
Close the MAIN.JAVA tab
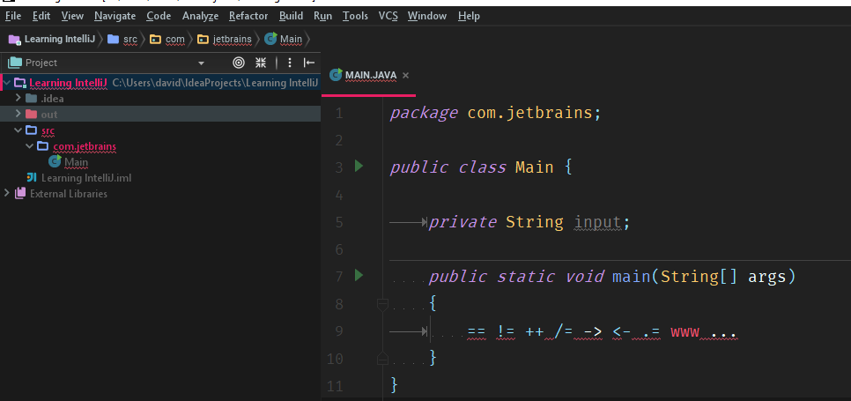point(405,76)
